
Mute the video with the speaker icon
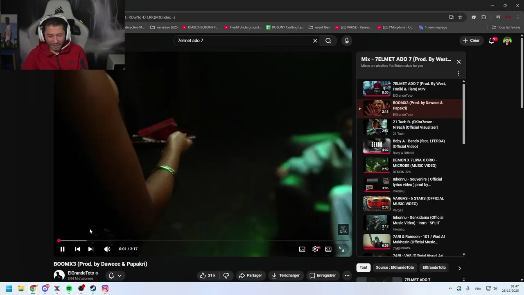pos(107,249)
